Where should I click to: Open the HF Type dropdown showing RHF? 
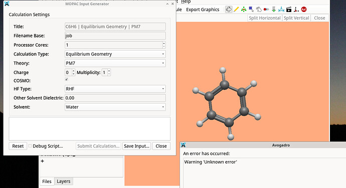tap(115, 89)
